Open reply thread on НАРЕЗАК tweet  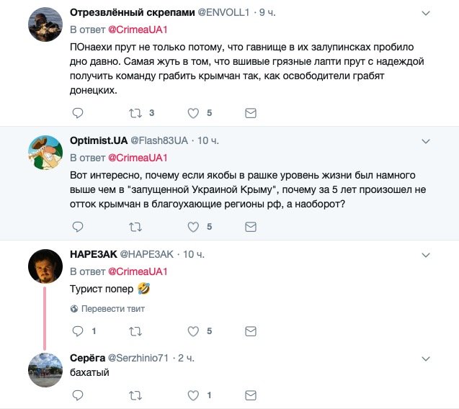(x=78, y=331)
